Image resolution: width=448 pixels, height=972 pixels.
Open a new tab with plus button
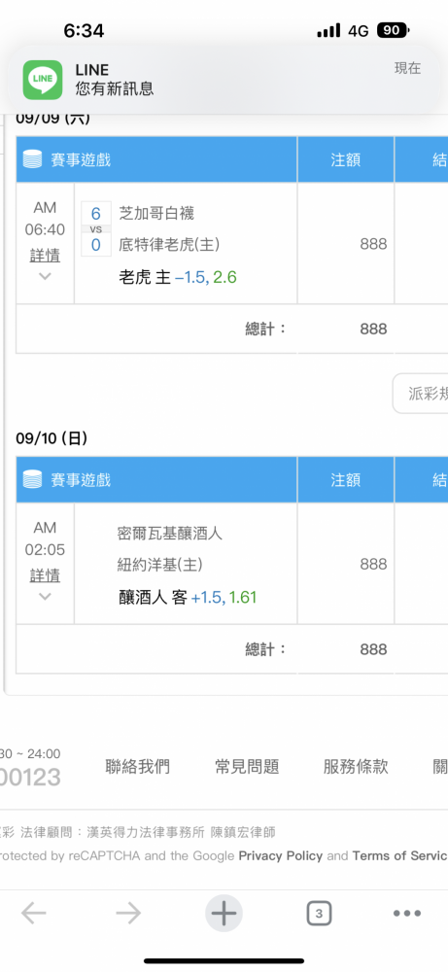click(224, 913)
